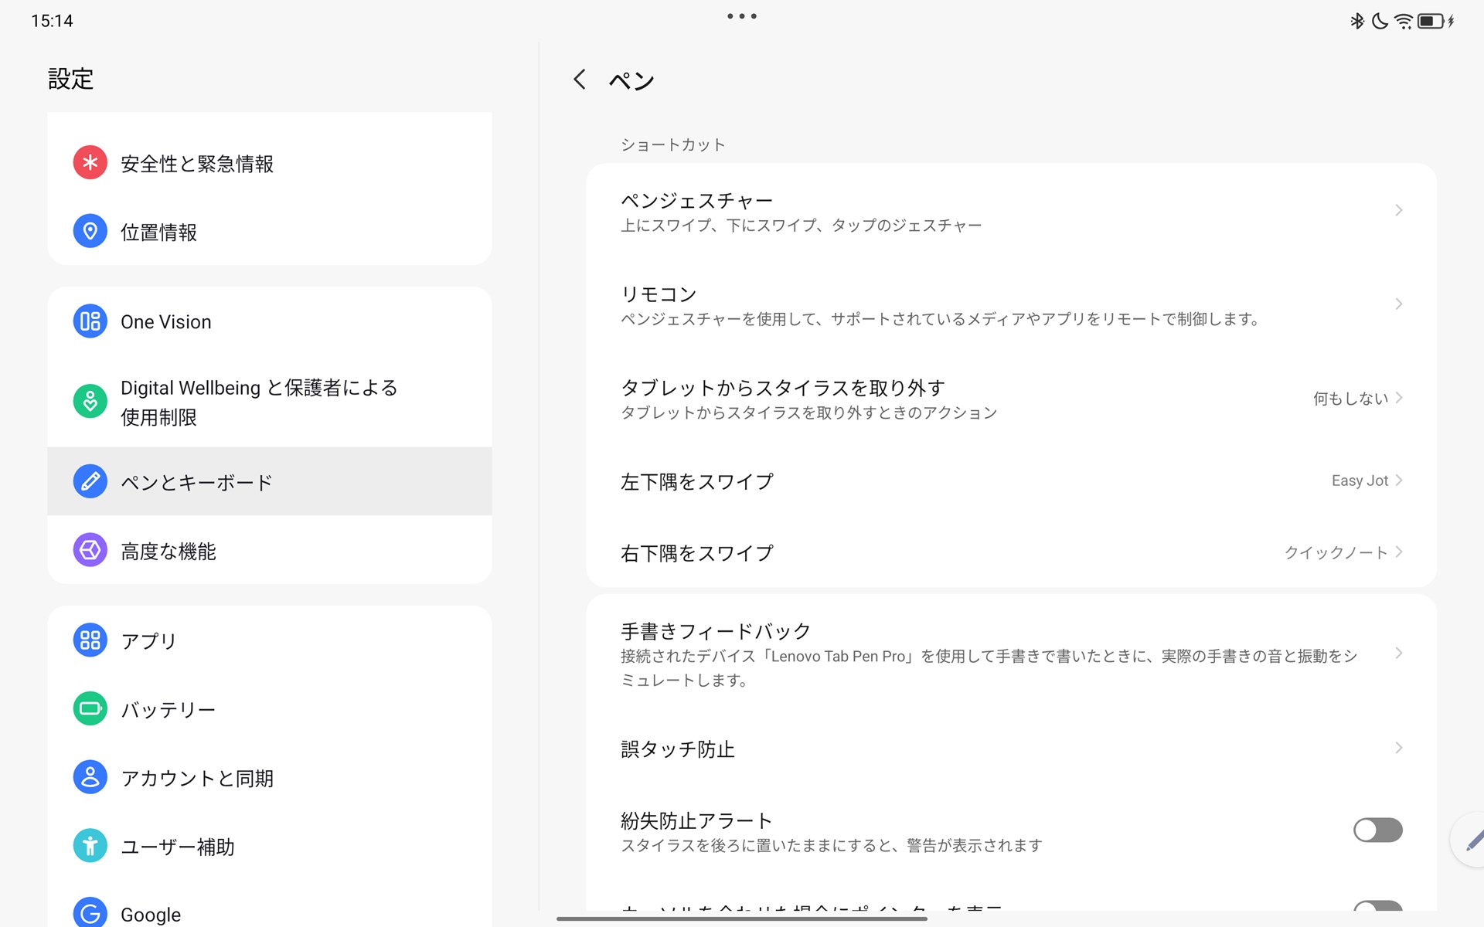1484x927 pixels.
Task: Select ペンとキーボード in the sidebar
Action: 196,480
